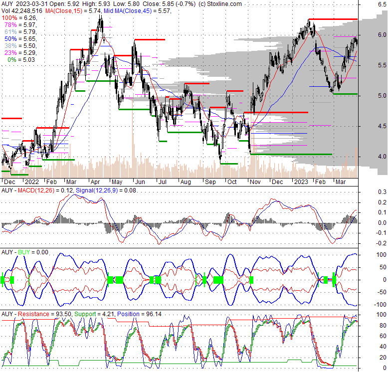Image resolution: width=388 pixels, height=372 pixels.
Task: Click the 'Mar' label at end of axis
Action: pos(341,182)
